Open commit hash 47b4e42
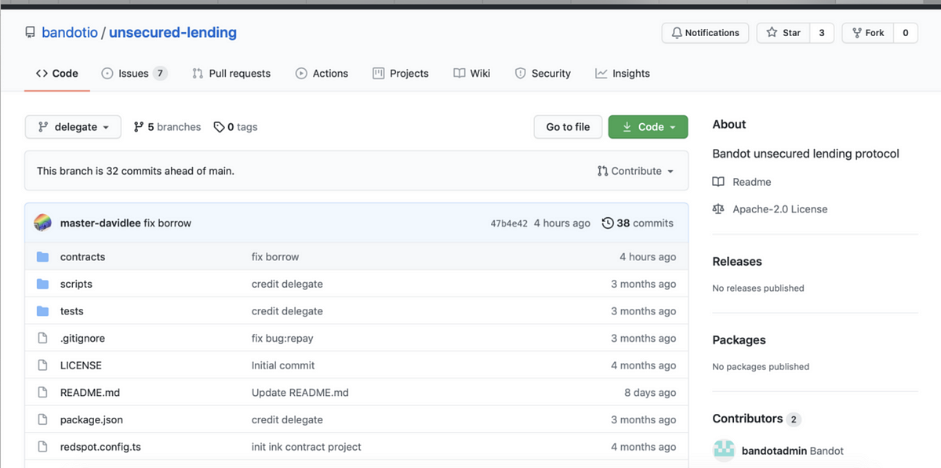 click(509, 223)
